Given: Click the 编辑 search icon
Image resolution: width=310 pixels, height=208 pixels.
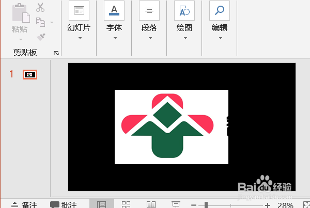Looking at the screenshot, I should coord(220,10).
